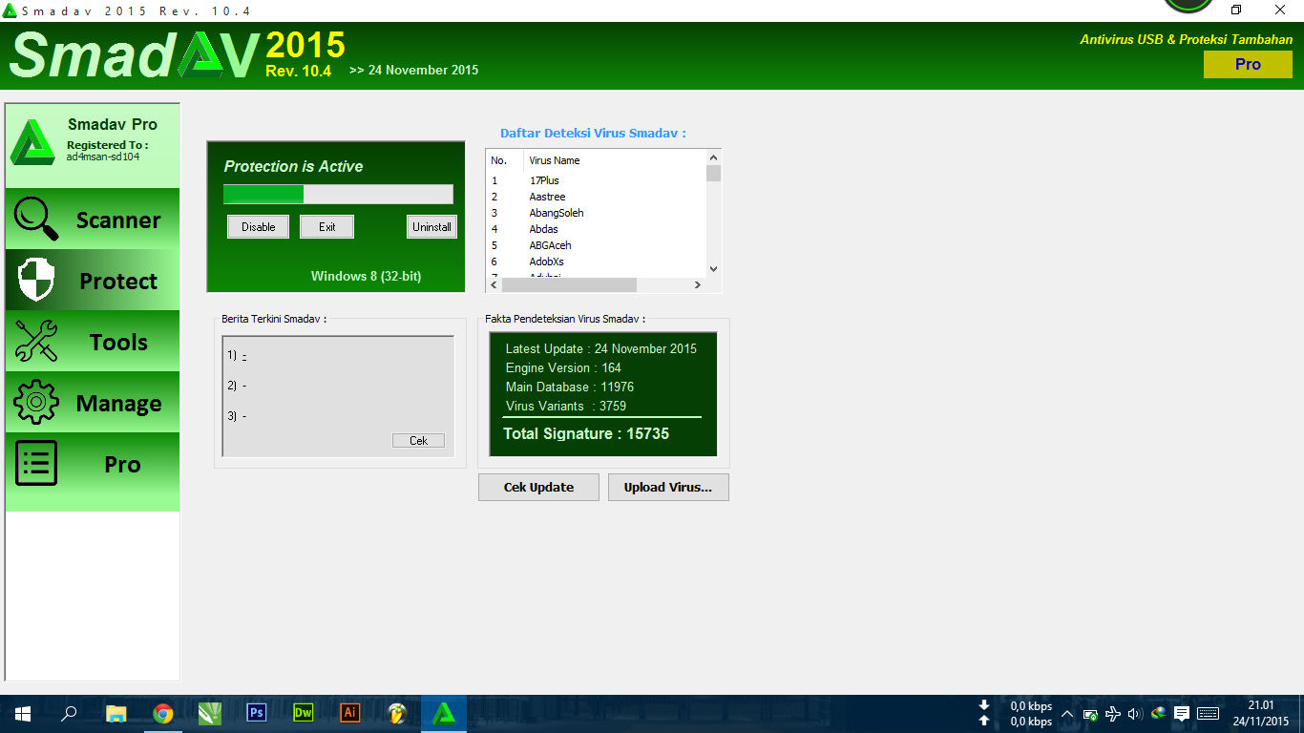Open the Windows Start menu

coord(22,714)
